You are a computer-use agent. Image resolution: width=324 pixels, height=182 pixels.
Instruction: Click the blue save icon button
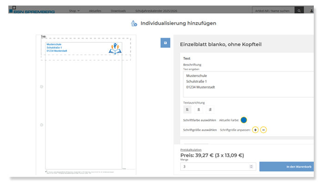pyautogui.click(x=165, y=43)
